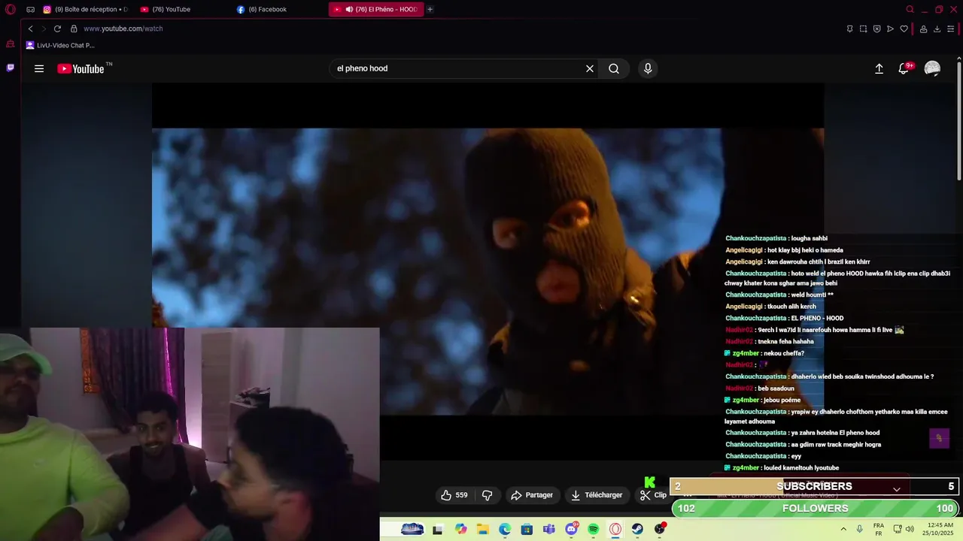The width and height of the screenshot is (963, 541).
Task: Click the masked figure video player
Action: (488, 270)
